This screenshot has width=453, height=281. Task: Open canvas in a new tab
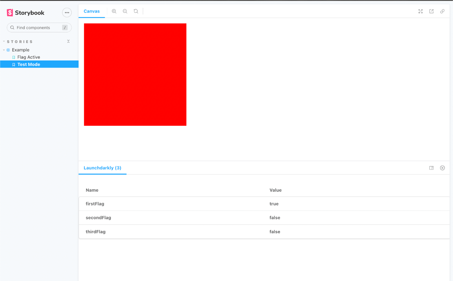pyautogui.click(x=431, y=11)
